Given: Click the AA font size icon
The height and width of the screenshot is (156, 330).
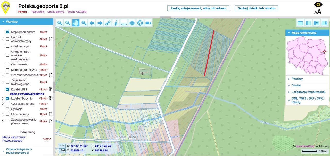Looking at the screenshot, I should [318, 12].
